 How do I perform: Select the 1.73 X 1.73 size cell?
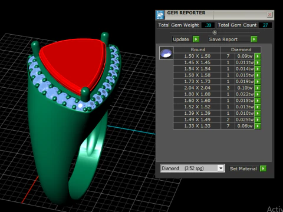tap(197, 81)
